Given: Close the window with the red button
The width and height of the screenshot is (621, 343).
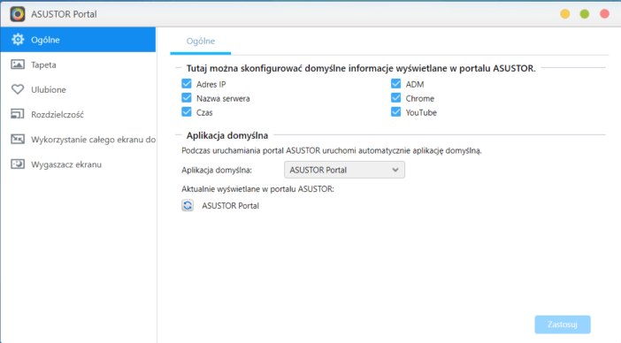Looking at the screenshot, I should pyautogui.click(x=604, y=14).
